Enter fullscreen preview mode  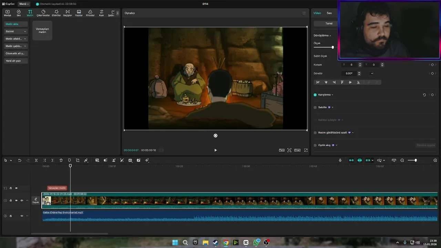[306, 150]
